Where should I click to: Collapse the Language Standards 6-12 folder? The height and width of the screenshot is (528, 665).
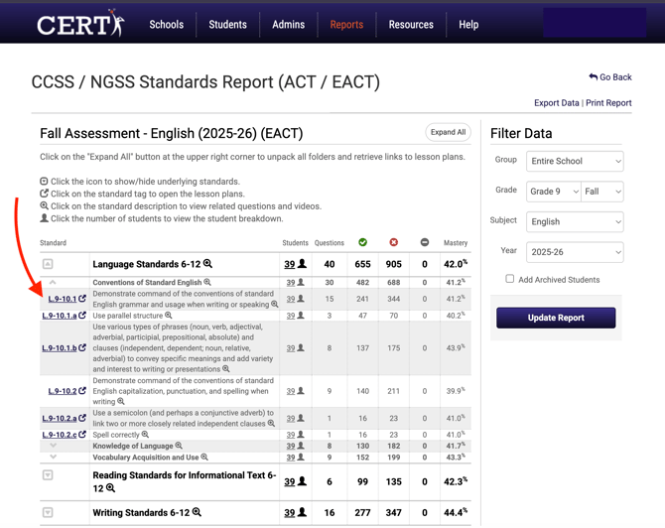(x=48, y=264)
